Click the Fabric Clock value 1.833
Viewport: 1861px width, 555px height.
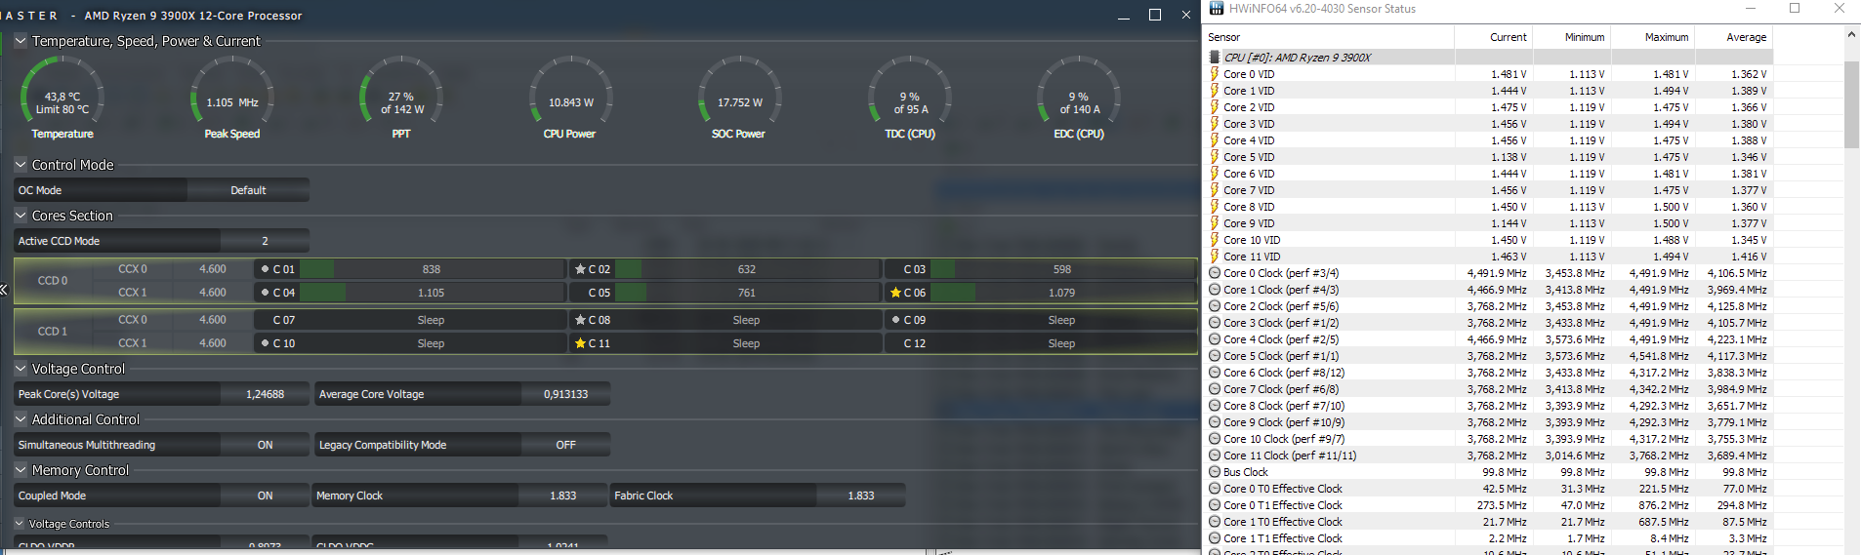point(861,496)
